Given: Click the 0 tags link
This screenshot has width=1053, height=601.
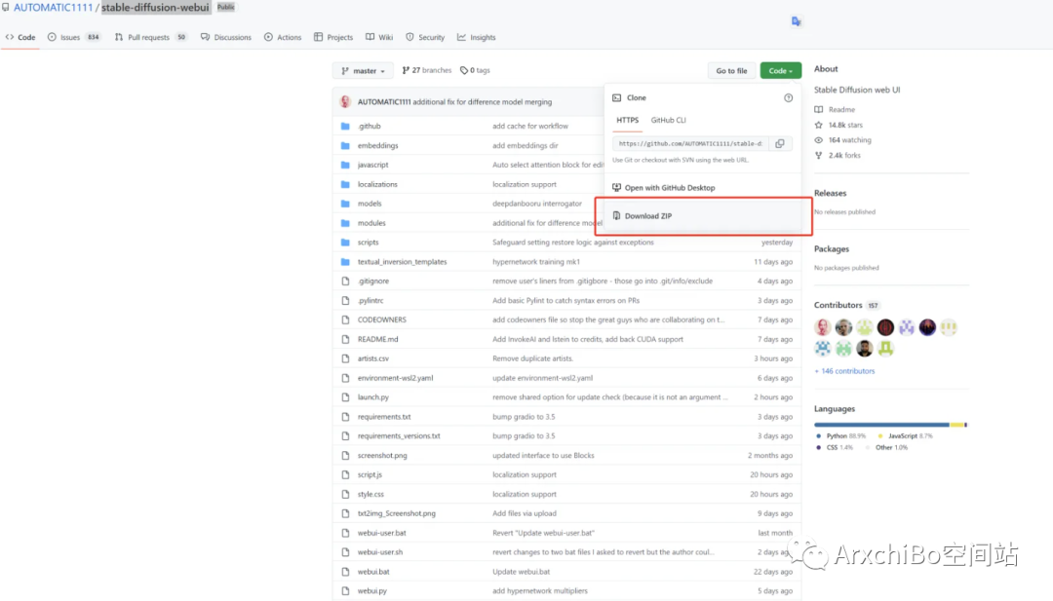Looking at the screenshot, I should coord(475,70).
